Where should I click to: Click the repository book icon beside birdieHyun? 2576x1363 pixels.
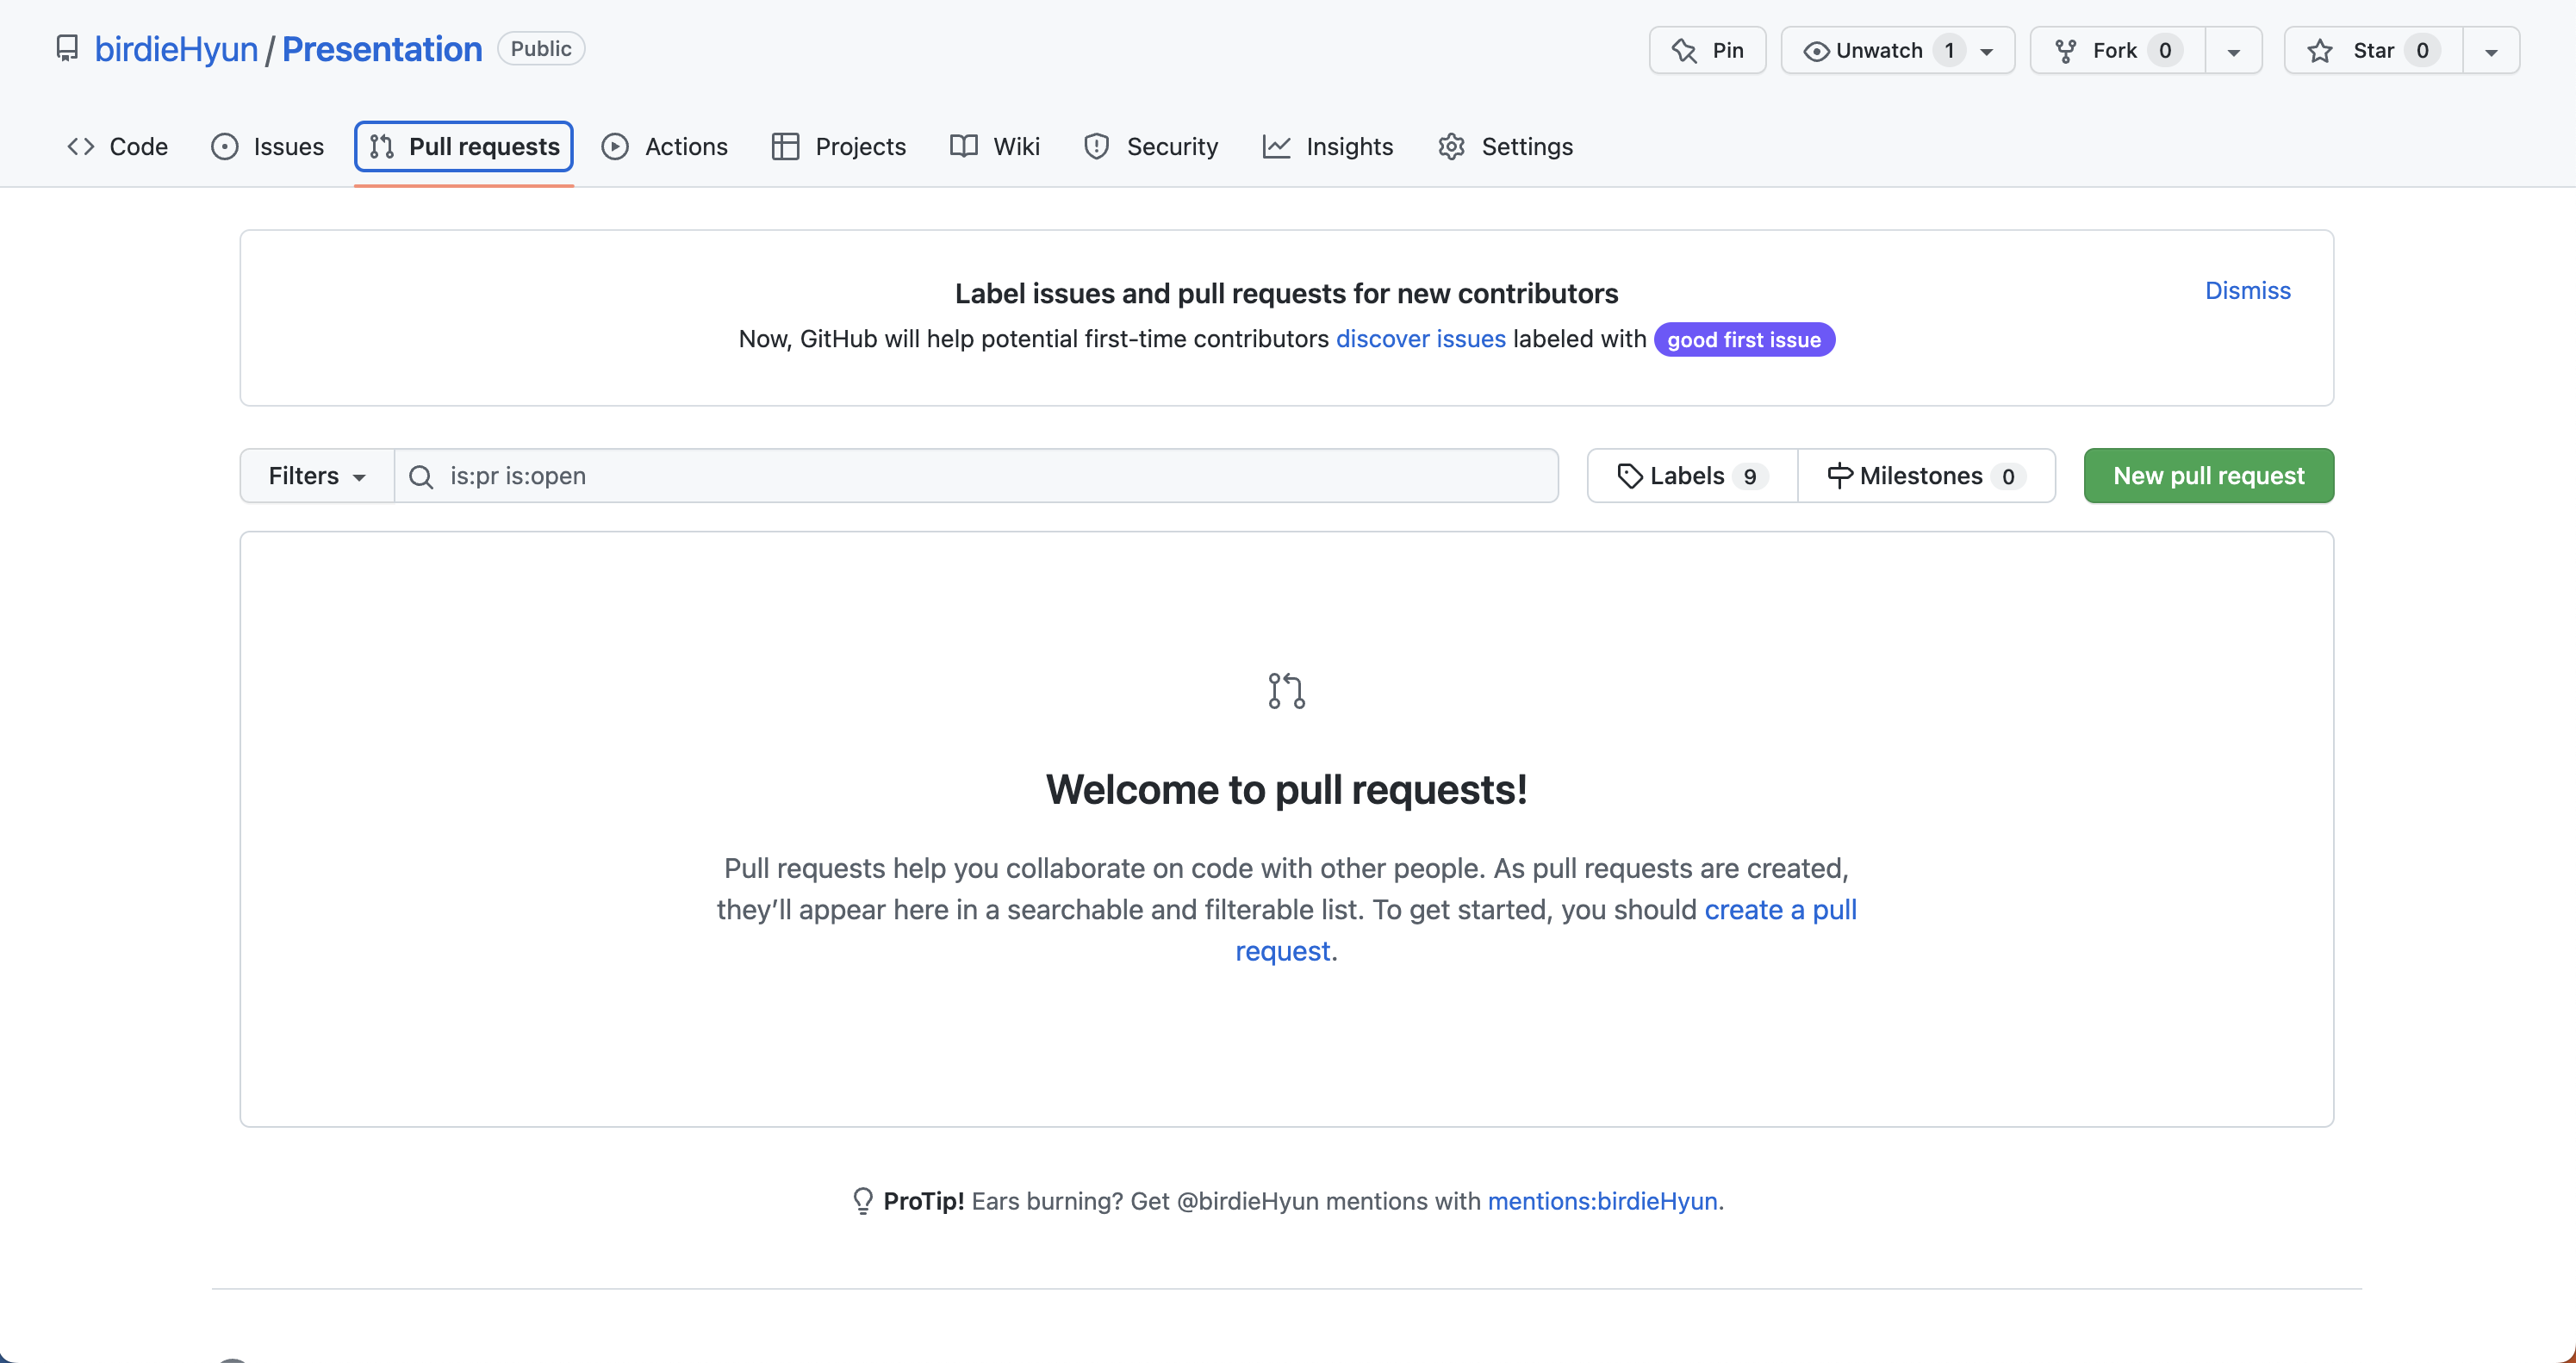coord(67,49)
